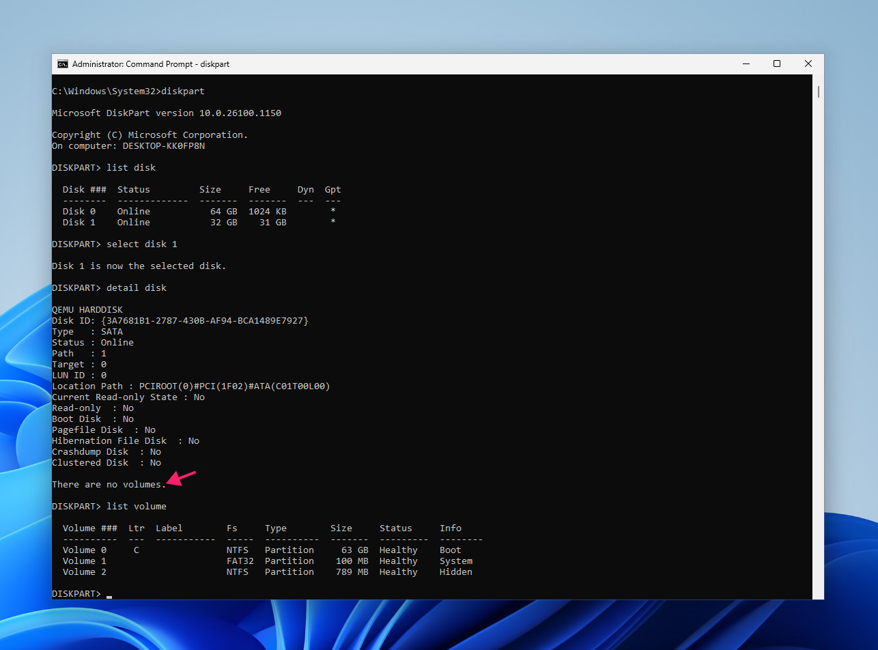Click 'Copyright (C) Microsoft Corporation.' line
This screenshot has width=878, height=650.
point(150,135)
